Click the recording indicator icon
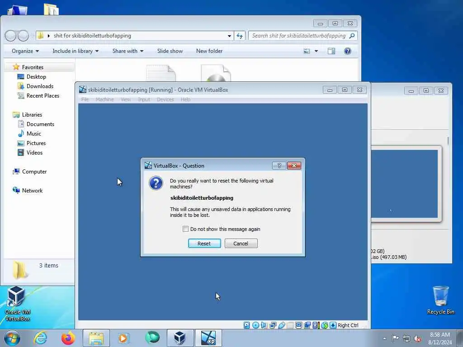 tap(307, 325)
